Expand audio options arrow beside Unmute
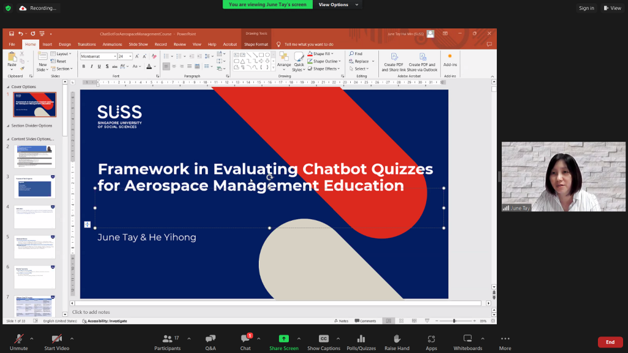The image size is (628, 353). (x=32, y=338)
